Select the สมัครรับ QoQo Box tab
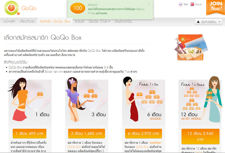The width and height of the screenshot is (225, 153). pos(55,22)
